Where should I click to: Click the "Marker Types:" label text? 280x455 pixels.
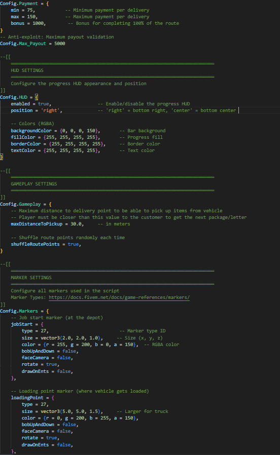[28, 297]
